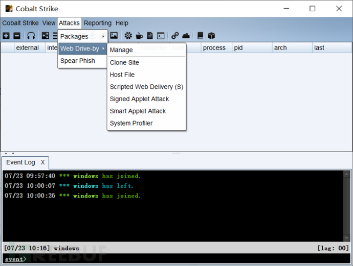Image resolution: width=353 pixels, height=266 pixels.
Task: Expand the Spear Phish menu entry
Action: tap(76, 61)
